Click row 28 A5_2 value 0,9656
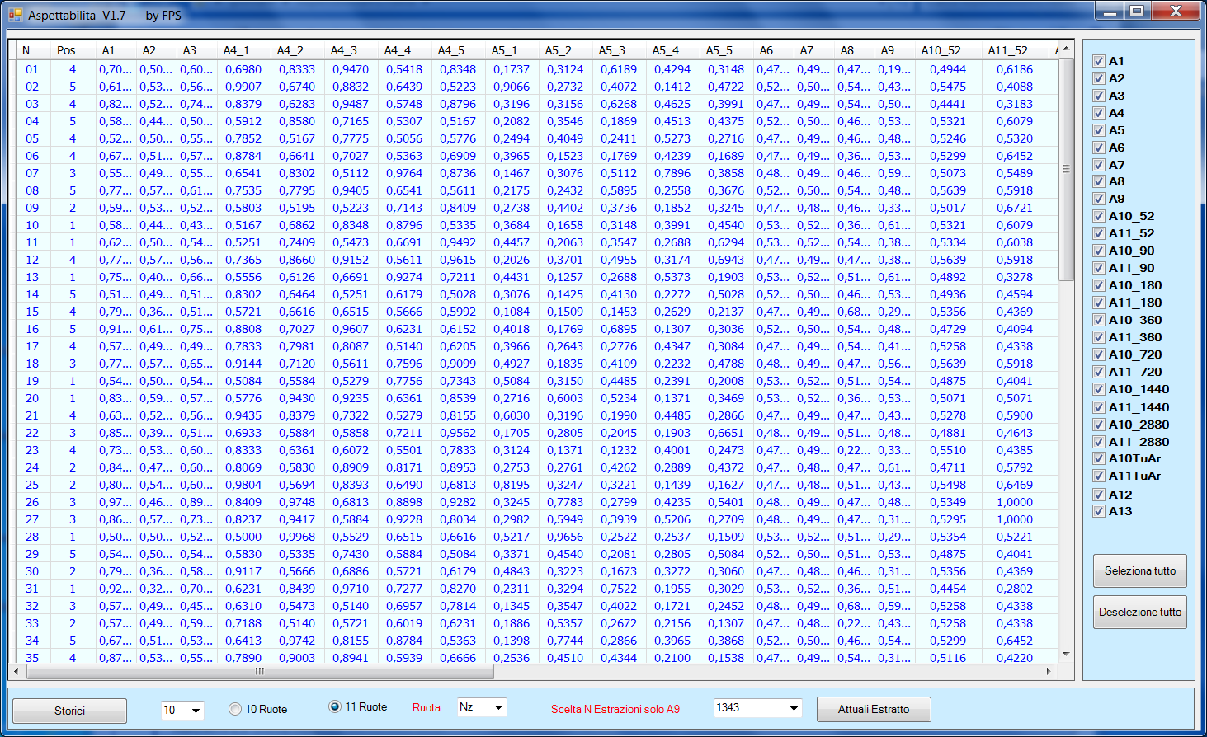Image resolution: width=1207 pixels, height=737 pixels. coord(565,537)
